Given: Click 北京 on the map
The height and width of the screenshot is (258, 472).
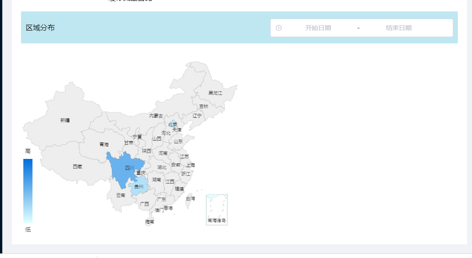Looking at the screenshot, I should [172, 124].
